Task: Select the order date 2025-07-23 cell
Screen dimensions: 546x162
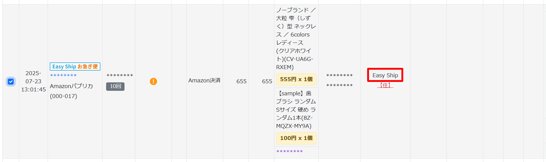Action: tap(33, 81)
